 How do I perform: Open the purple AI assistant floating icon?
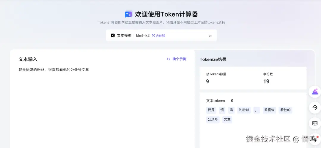pyautogui.click(x=315, y=92)
